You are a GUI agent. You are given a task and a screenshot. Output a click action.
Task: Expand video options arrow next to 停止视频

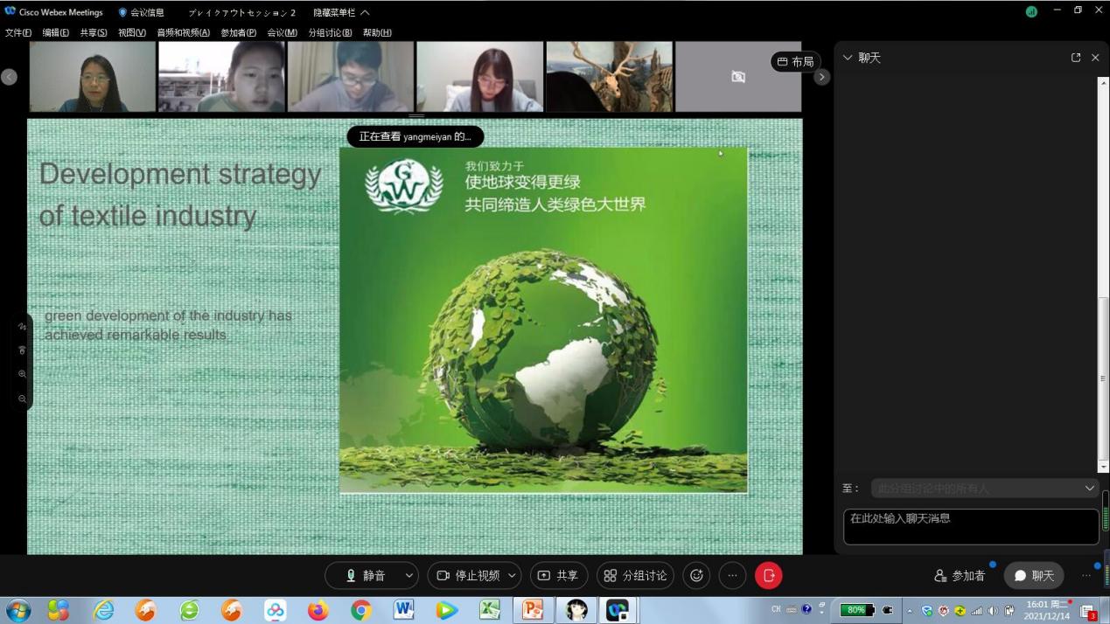click(x=512, y=575)
